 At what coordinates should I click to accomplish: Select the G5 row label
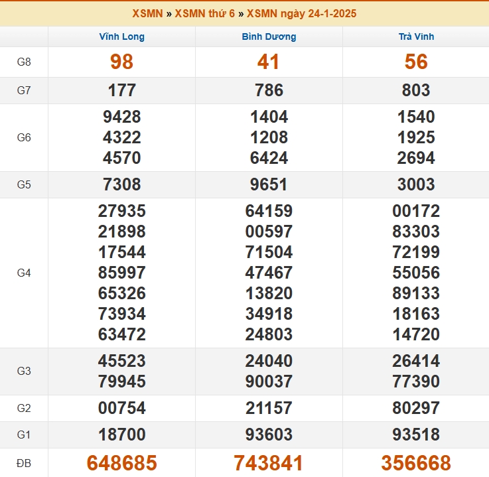(x=24, y=184)
